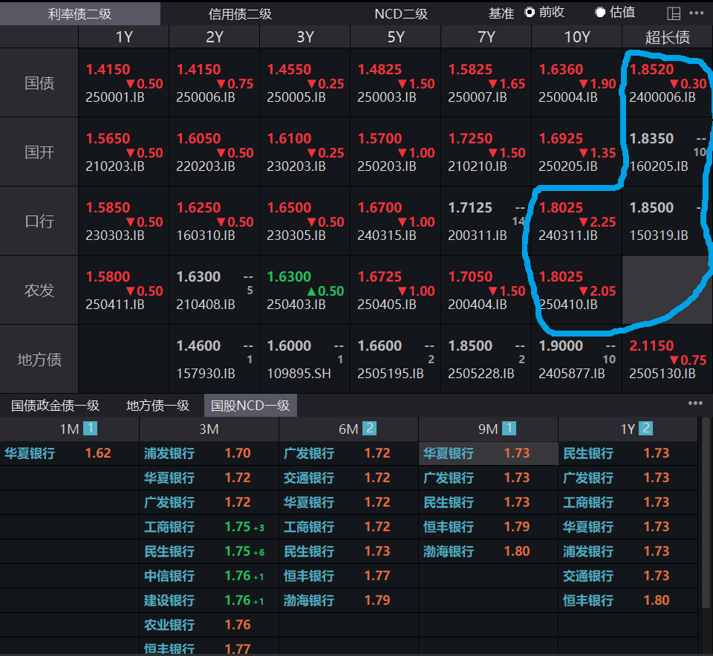This screenshot has width=713, height=656.
Task: Select bond 109895.SH local government cell
Action: click(305, 360)
